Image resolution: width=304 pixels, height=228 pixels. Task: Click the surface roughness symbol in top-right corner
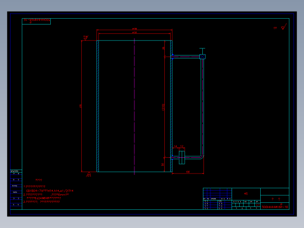(284, 27)
